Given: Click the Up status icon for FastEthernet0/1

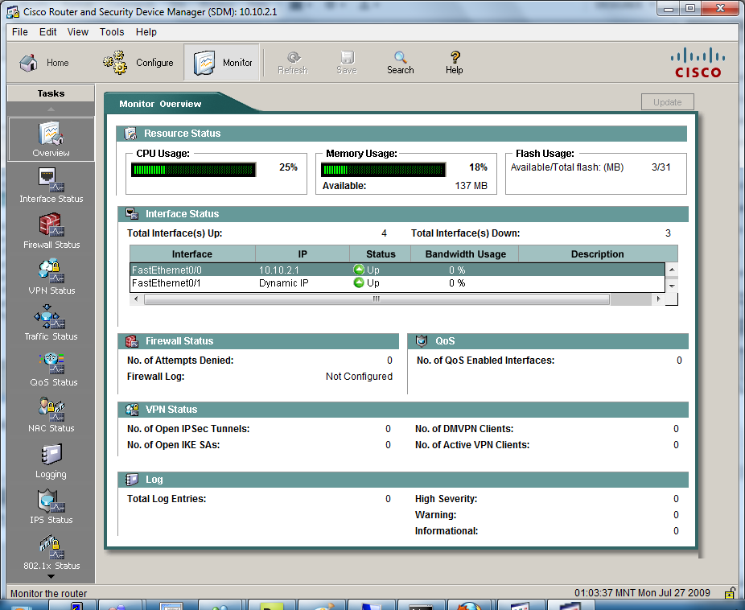Looking at the screenshot, I should coord(359,282).
